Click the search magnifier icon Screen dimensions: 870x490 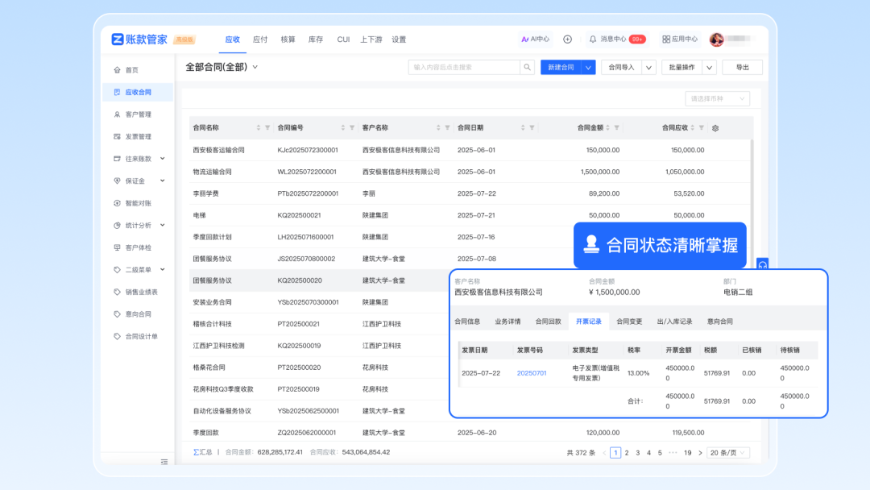(x=526, y=68)
